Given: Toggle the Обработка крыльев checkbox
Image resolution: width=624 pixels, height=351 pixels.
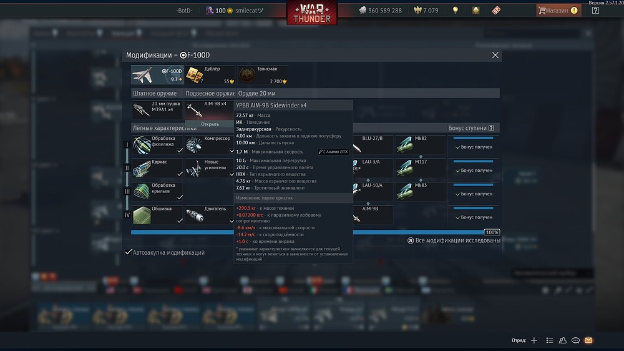Looking at the screenshot, I should pos(180,197).
